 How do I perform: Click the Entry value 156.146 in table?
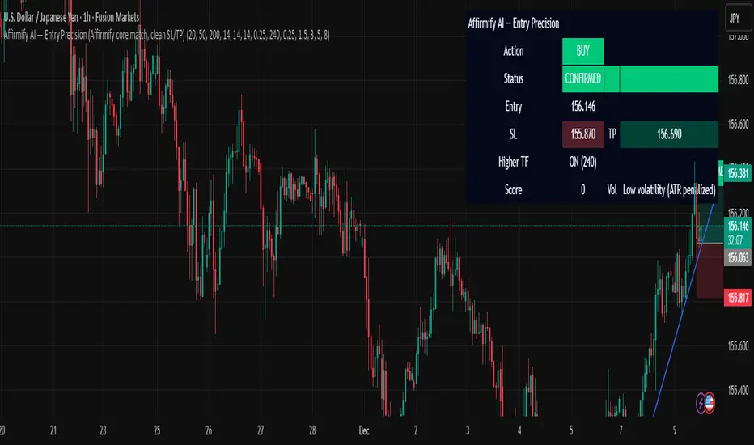click(582, 106)
